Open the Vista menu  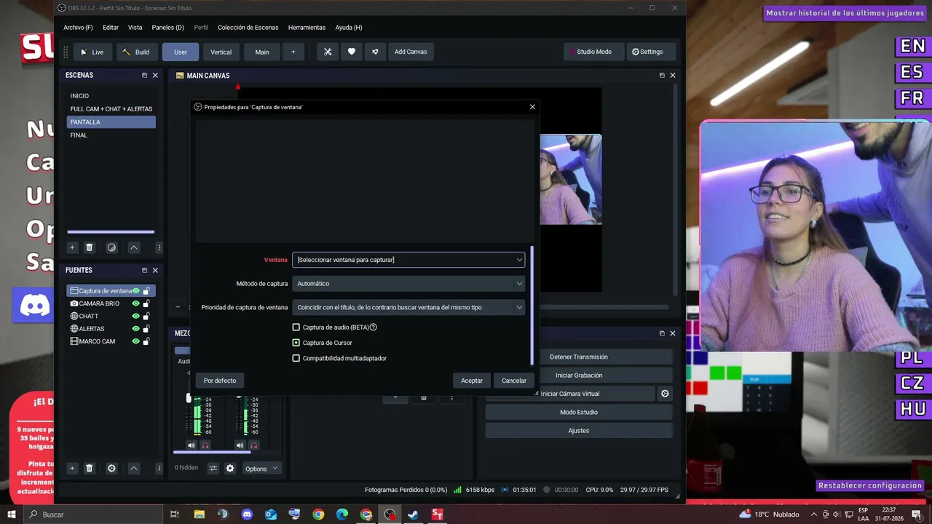coord(135,28)
